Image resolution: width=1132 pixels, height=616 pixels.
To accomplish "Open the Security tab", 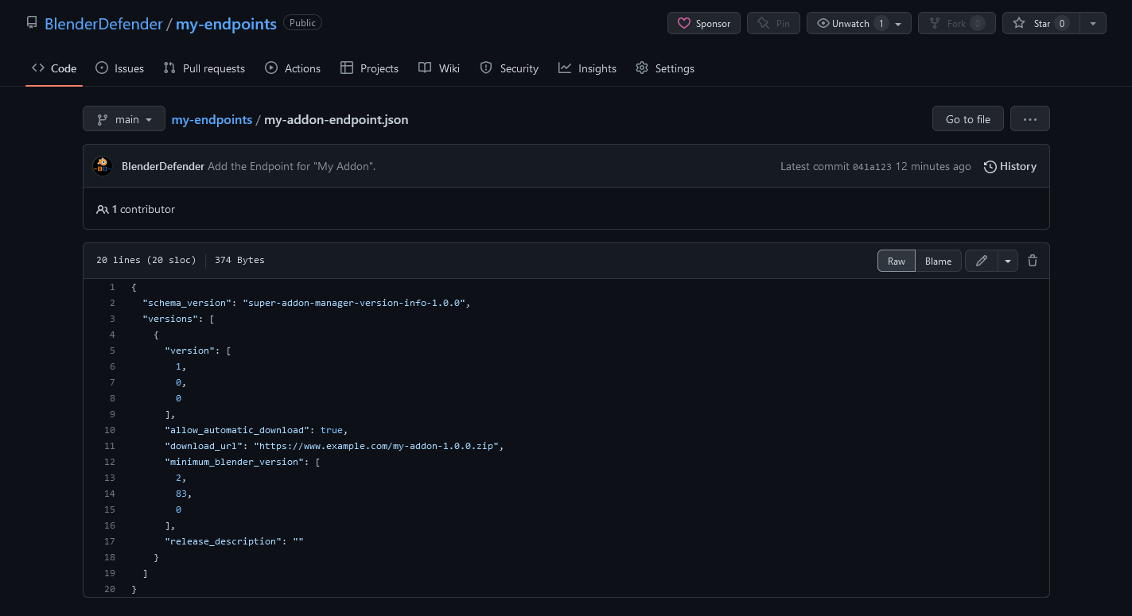I will 509,68.
